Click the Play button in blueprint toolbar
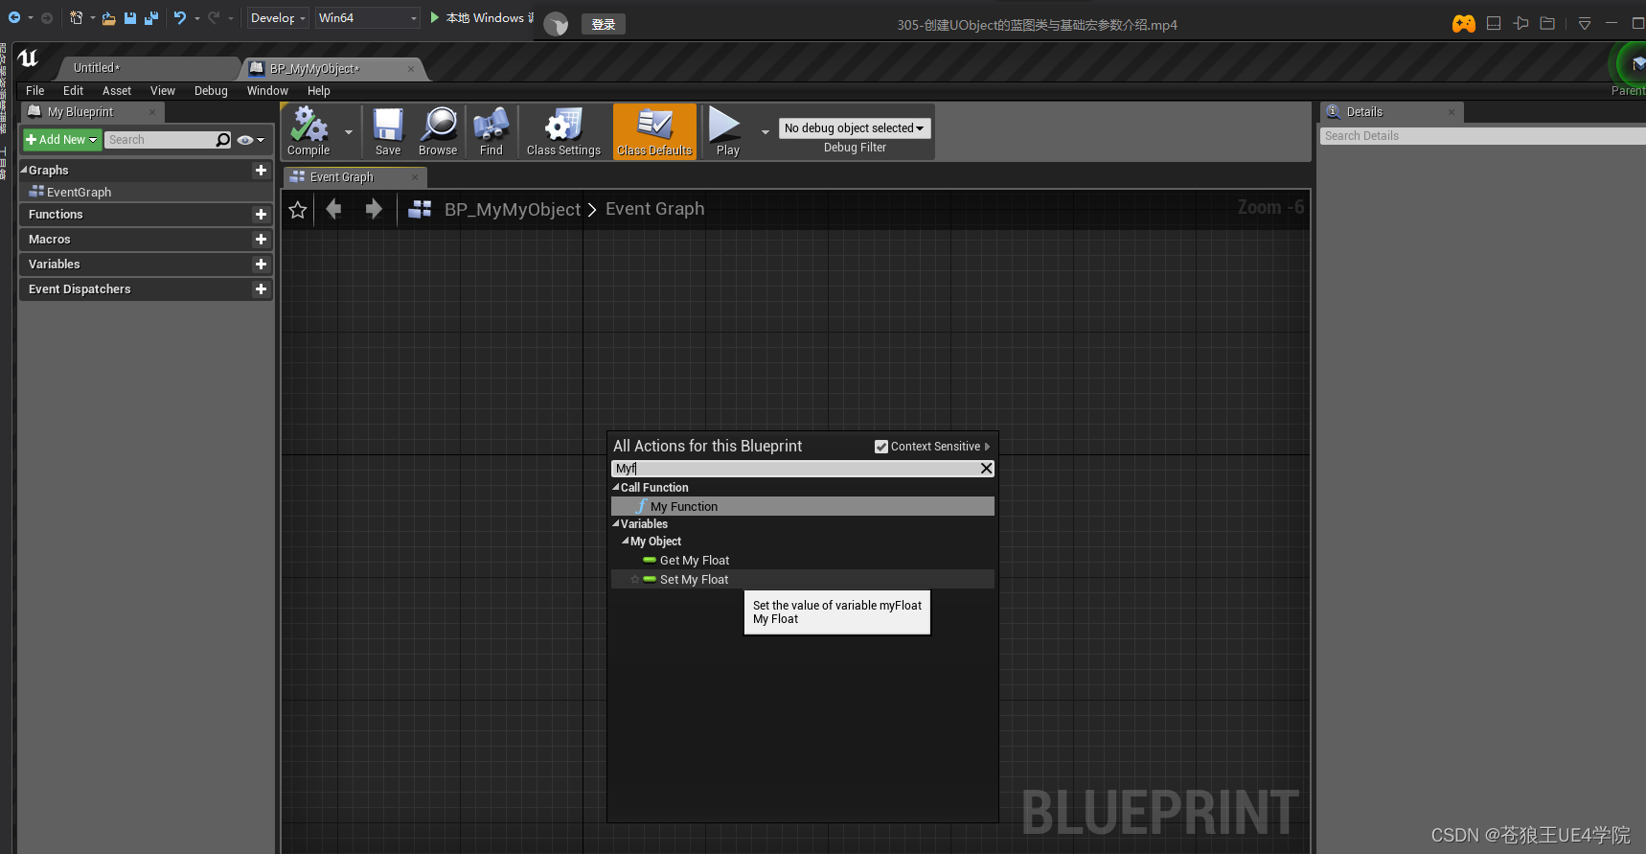The image size is (1646, 854). (x=727, y=131)
